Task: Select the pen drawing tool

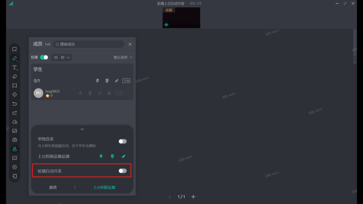Action: 15,59
